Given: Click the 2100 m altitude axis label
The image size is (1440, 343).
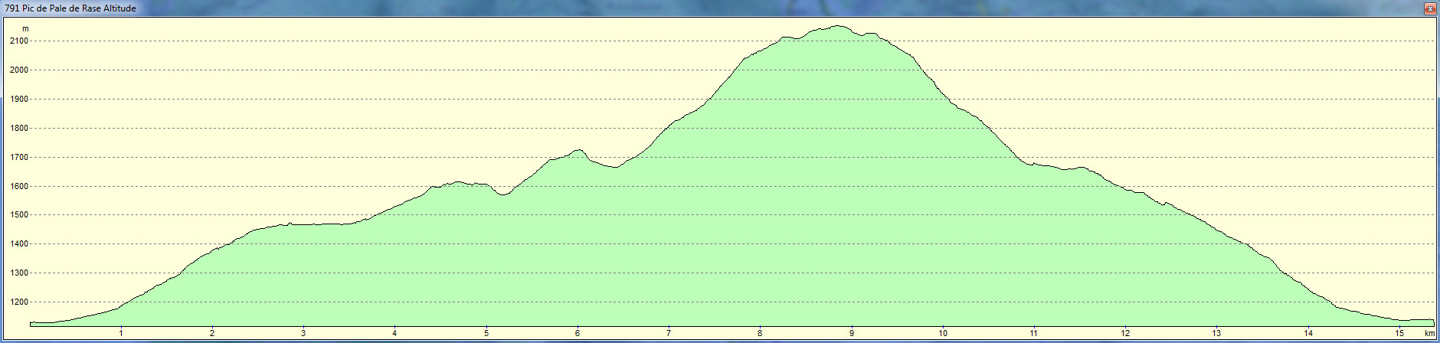Looking at the screenshot, I should 19,41.
